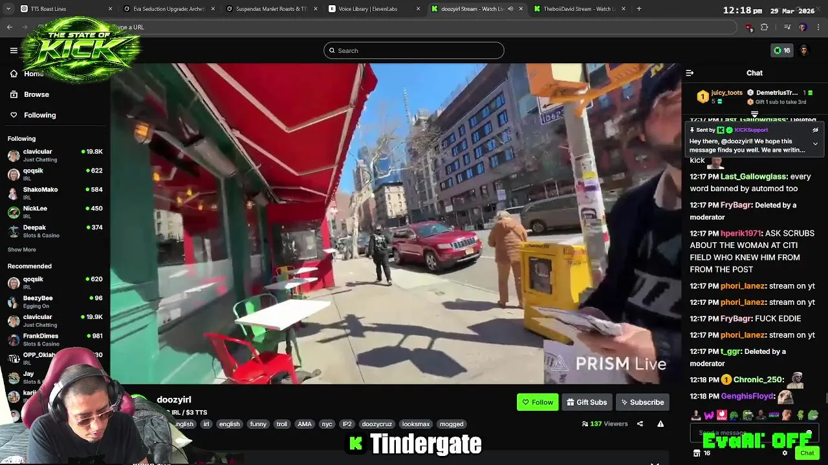This screenshot has width=828, height=465.
Task: Click the share stream icon
Action: pos(640,424)
